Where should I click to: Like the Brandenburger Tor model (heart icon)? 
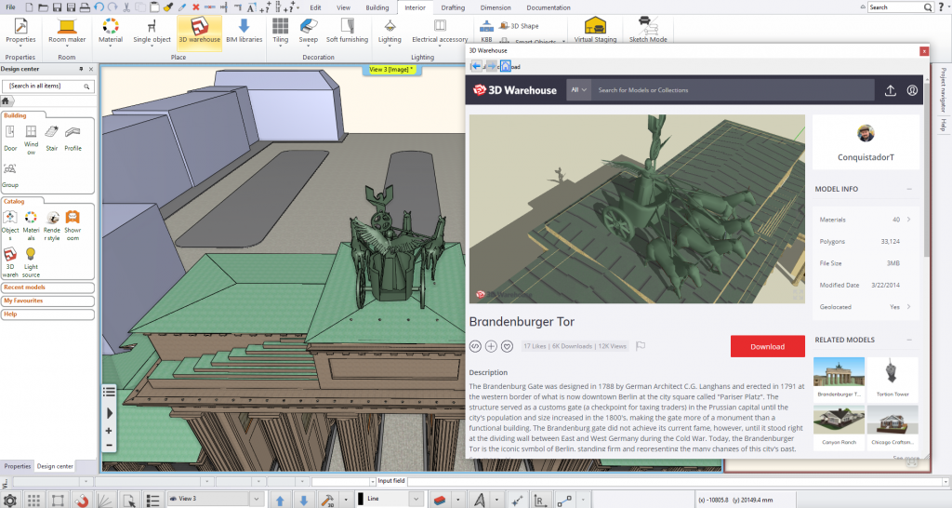507,346
